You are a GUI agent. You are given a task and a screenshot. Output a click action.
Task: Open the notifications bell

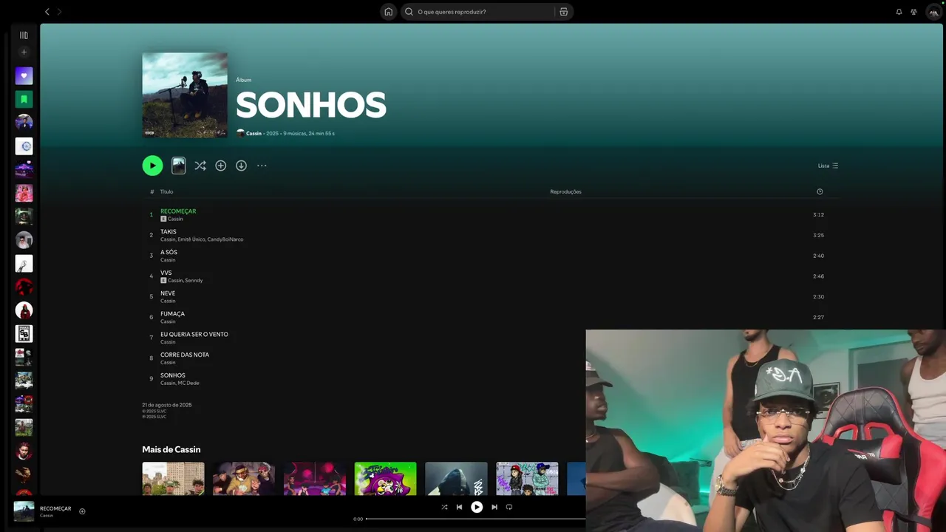point(899,12)
